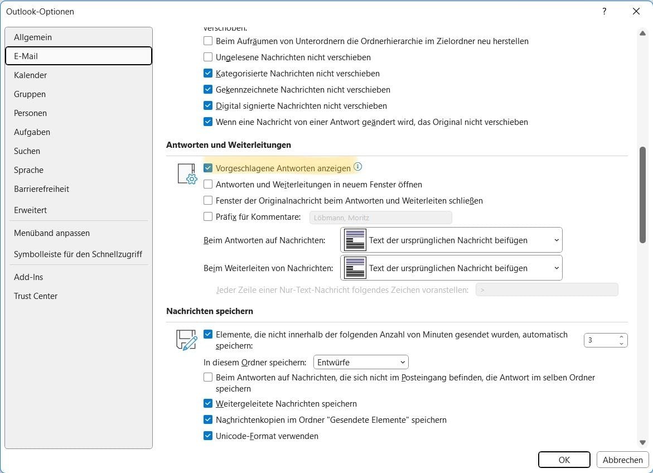The height and width of the screenshot is (473, 653).
Task: Confirm with the OK button
Action: coord(564,460)
